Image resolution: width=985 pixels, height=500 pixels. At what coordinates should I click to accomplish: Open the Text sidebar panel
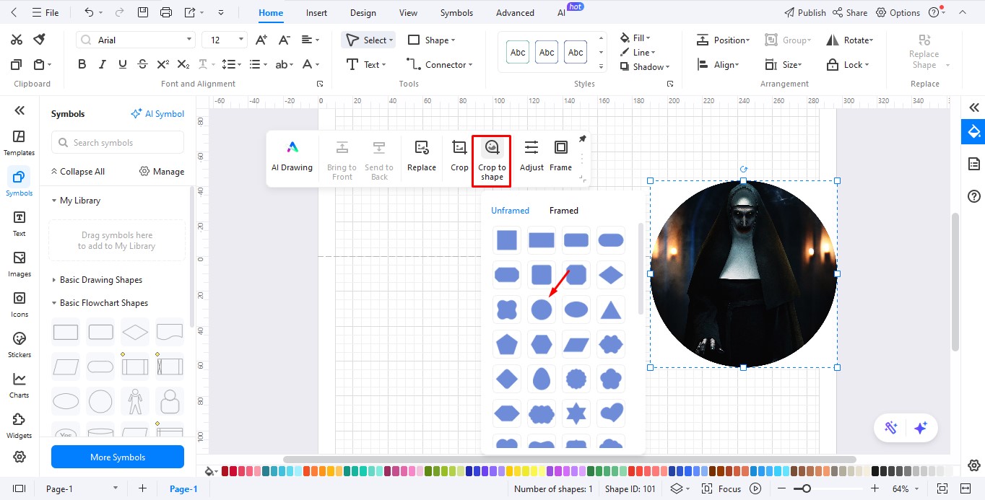pyautogui.click(x=19, y=224)
